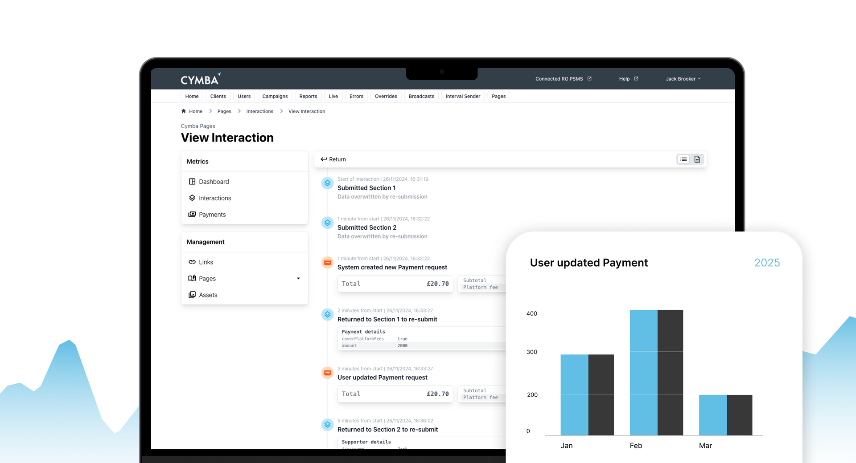Open Interactions from the breadcrumb trail
Viewport: 856px width, 463px height.
pyautogui.click(x=259, y=111)
